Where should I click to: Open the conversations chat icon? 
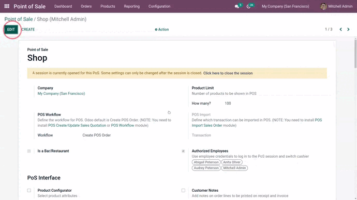[237, 6]
